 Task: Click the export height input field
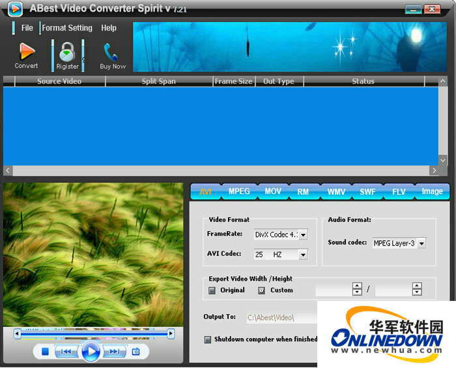point(393,290)
